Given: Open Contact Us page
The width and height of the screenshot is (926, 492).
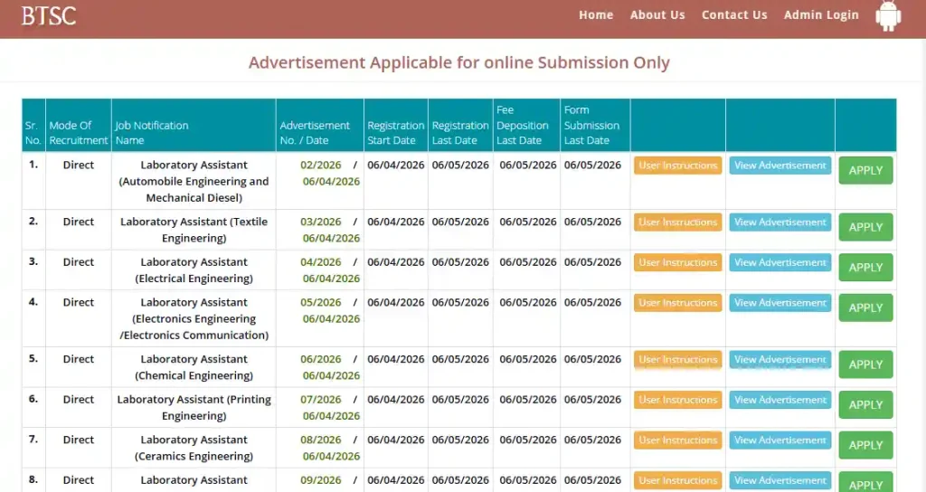Looking at the screenshot, I should pos(734,15).
